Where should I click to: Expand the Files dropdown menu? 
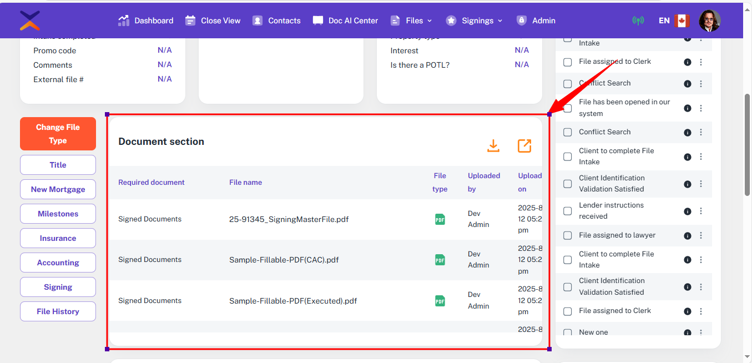(x=411, y=21)
